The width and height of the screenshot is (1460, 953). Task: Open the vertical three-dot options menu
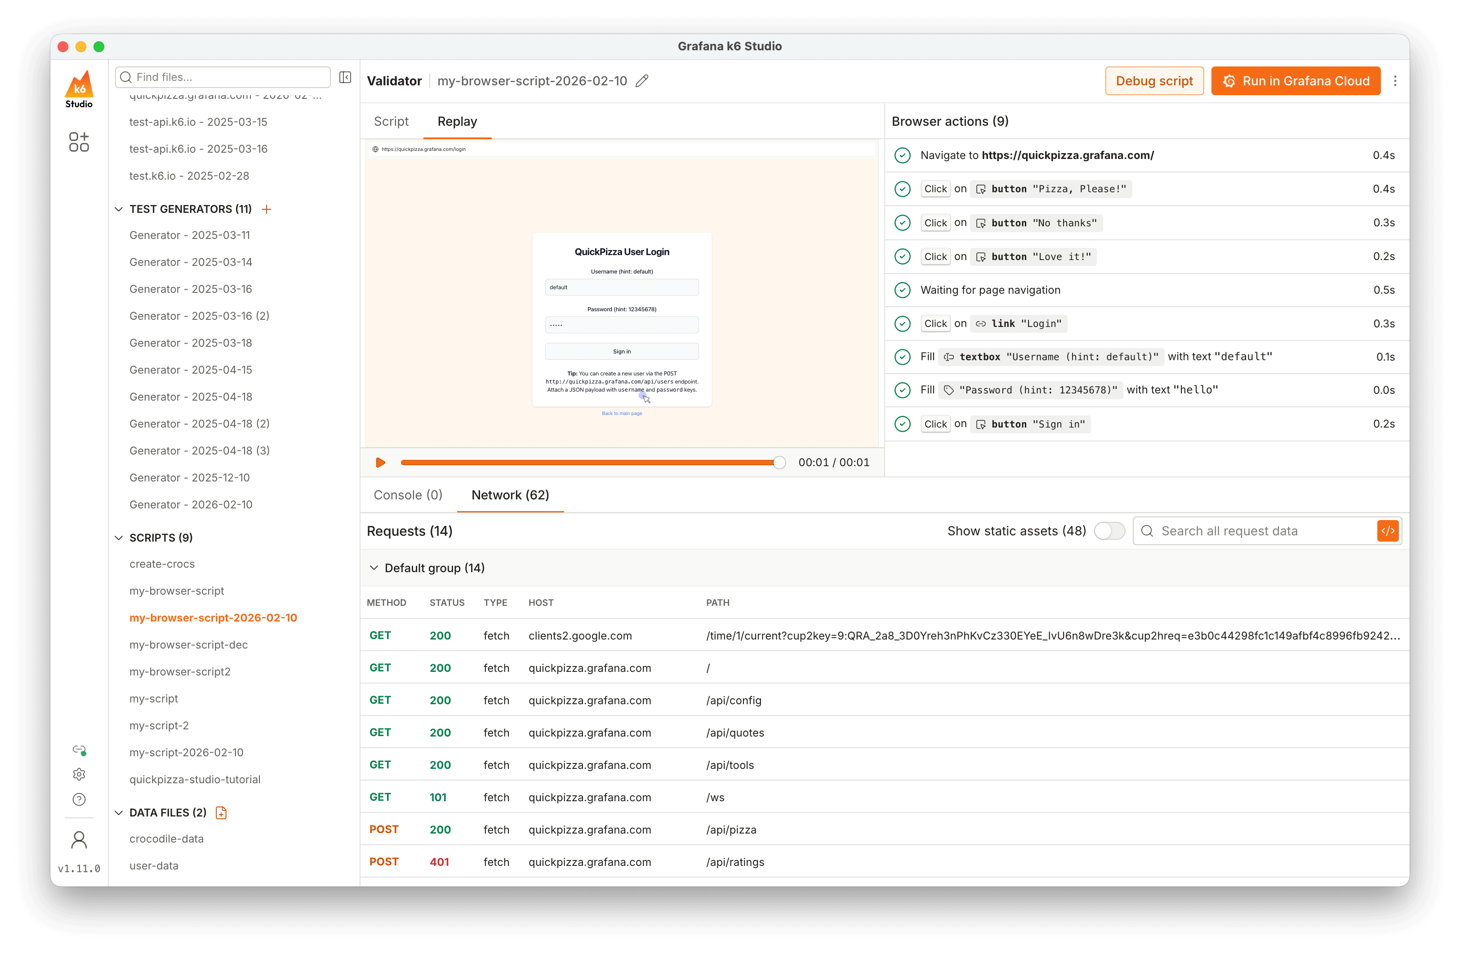pos(1395,81)
